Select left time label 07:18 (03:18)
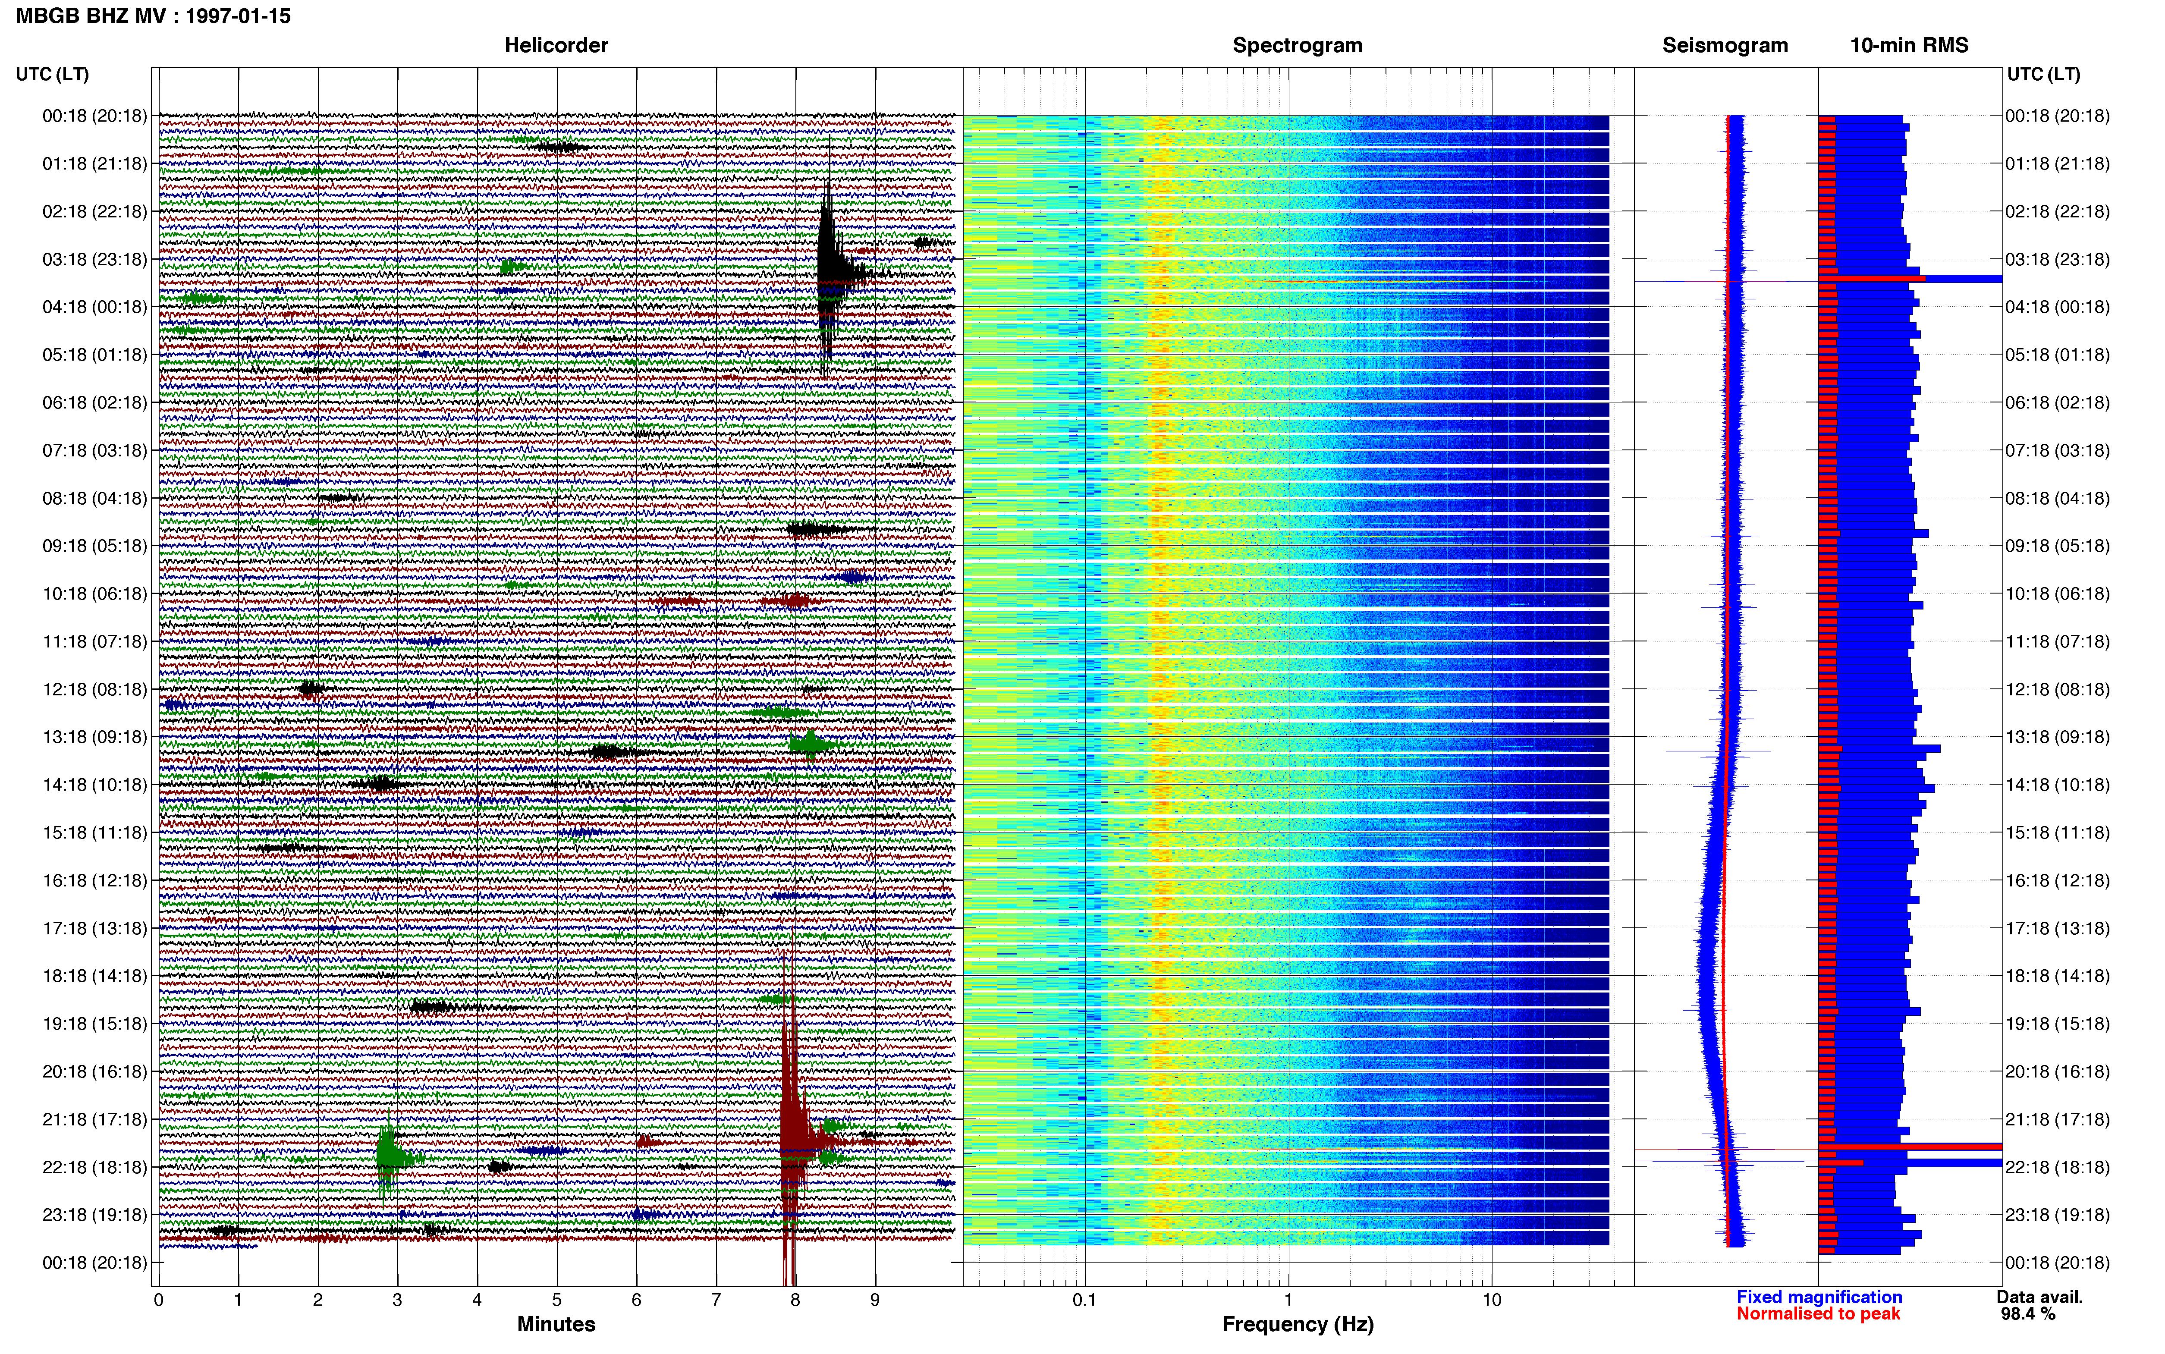Image resolution: width=2165 pixels, height=1354 pixels. 95,449
